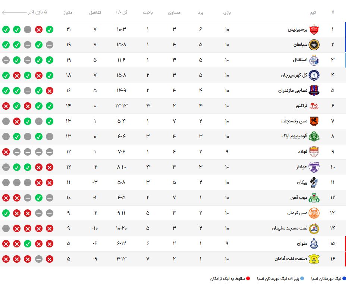The height and width of the screenshot is (284, 348).
Task: Click the Foolad club crest
Action: click(314, 152)
